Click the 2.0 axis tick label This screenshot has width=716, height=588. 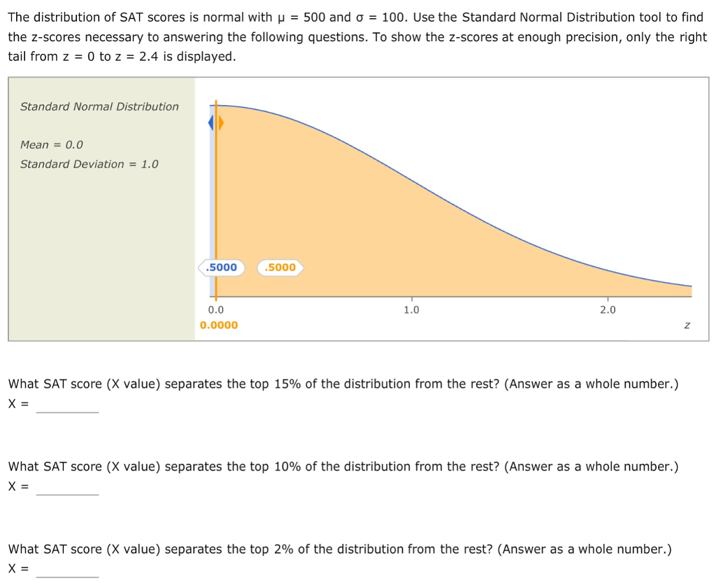608,308
